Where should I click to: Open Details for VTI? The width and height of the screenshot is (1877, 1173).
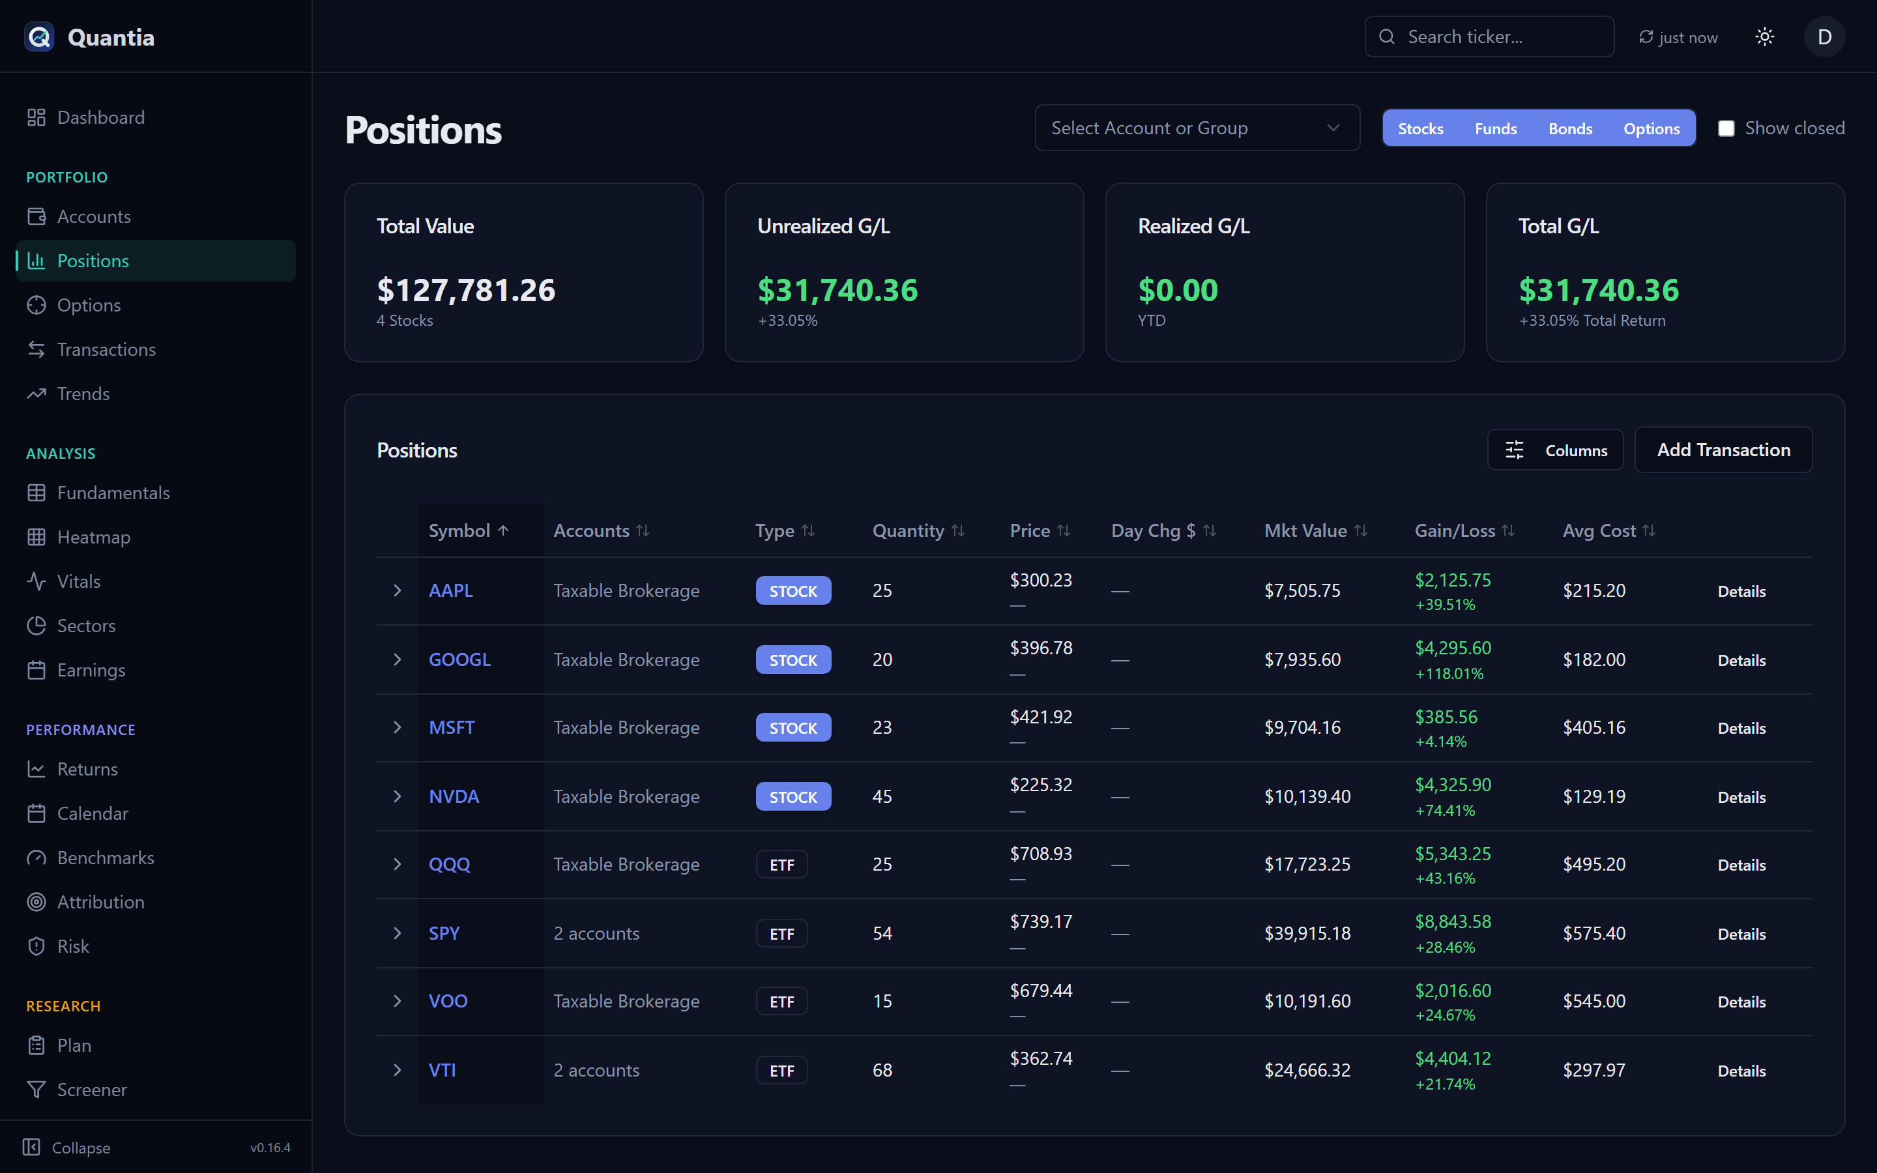(x=1741, y=1071)
